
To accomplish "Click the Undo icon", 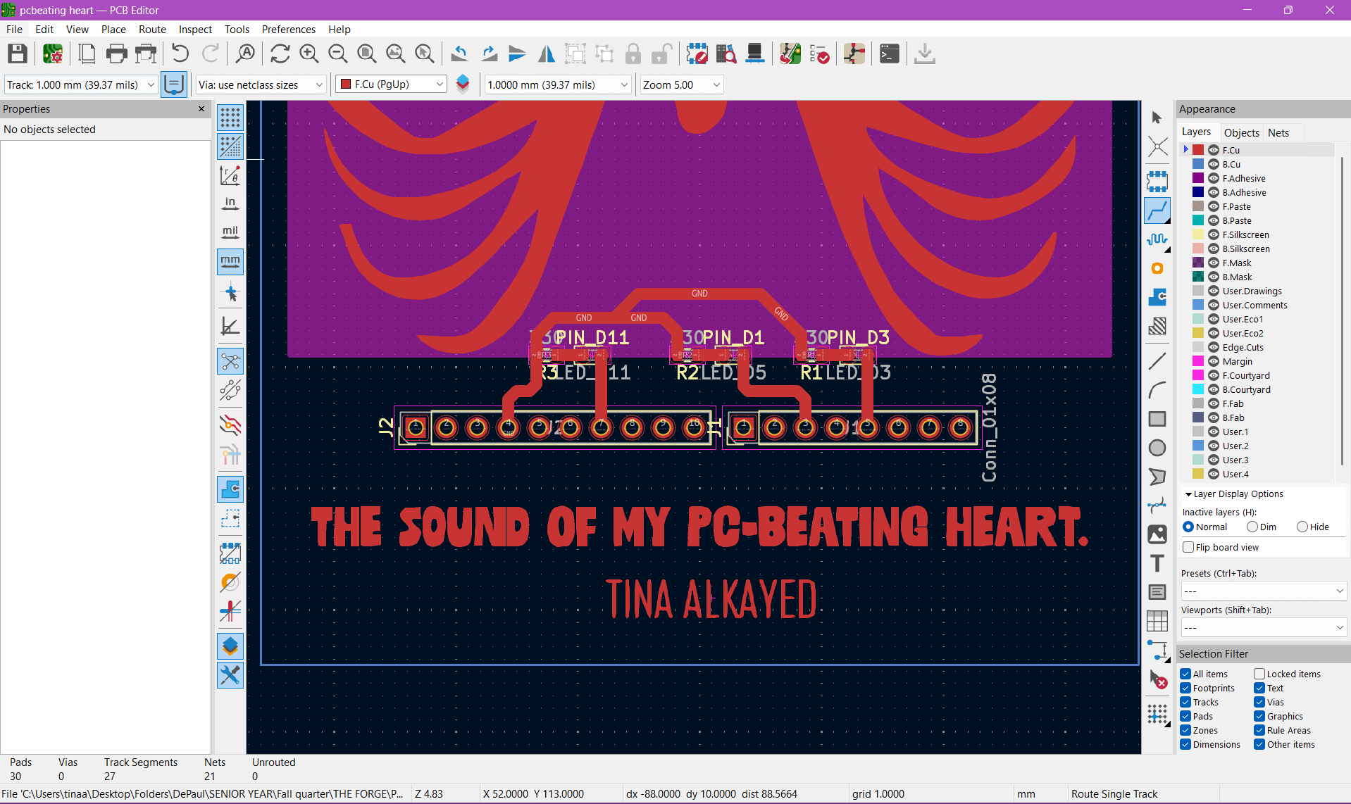I will click(x=180, y=54).
